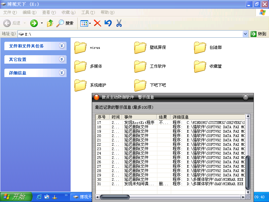Select the 下吧下吧 folder icon
The image size is (269, 202).
click(140, 85)
